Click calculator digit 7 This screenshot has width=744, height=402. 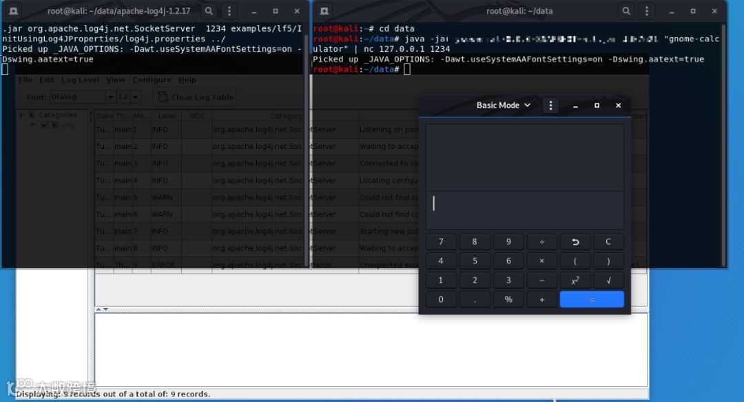pos(441,242)
